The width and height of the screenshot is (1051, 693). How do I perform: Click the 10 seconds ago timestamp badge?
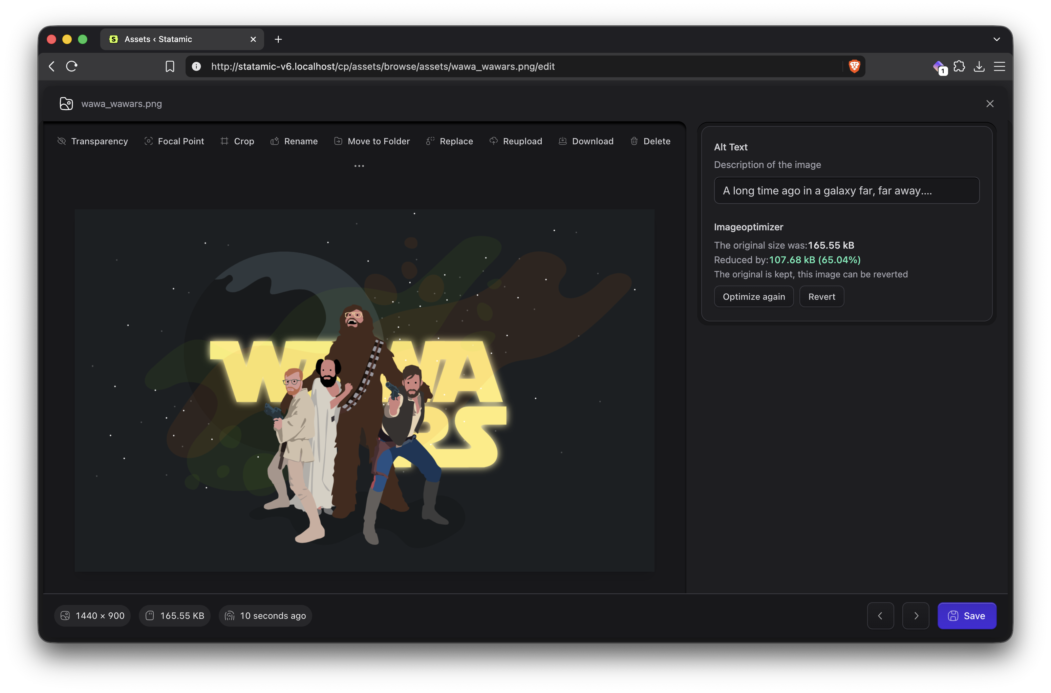265,616
